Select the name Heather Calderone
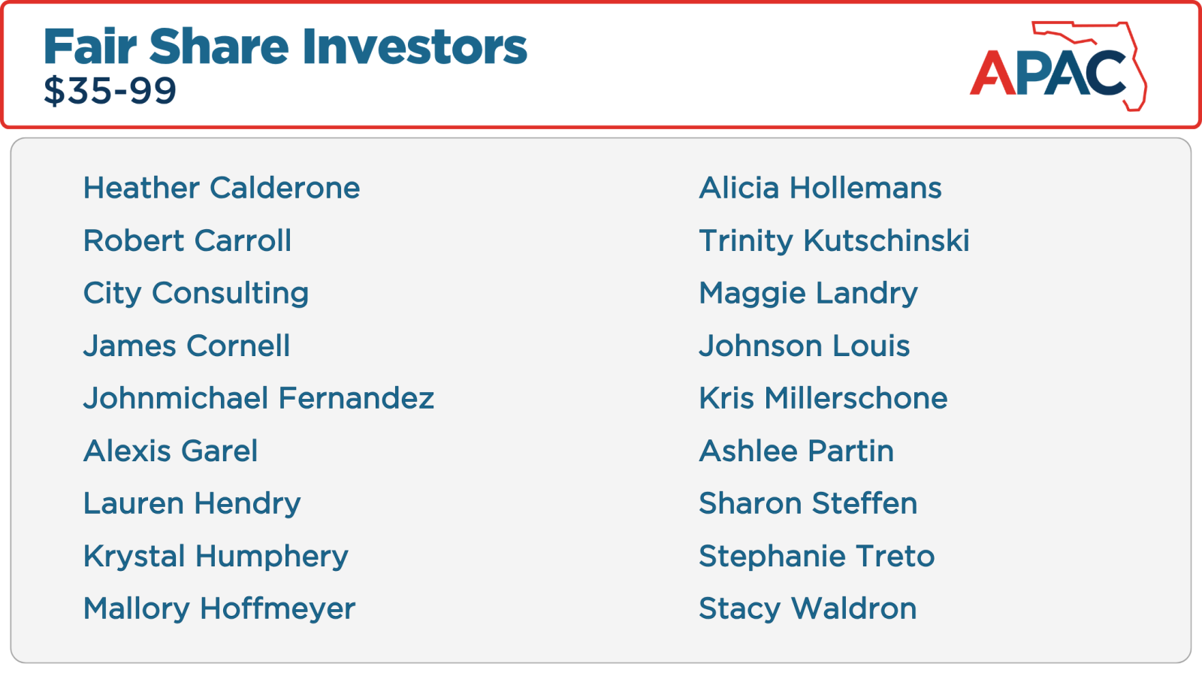Viewport: 1202px width, 676px height. click(x=222, y=188)
